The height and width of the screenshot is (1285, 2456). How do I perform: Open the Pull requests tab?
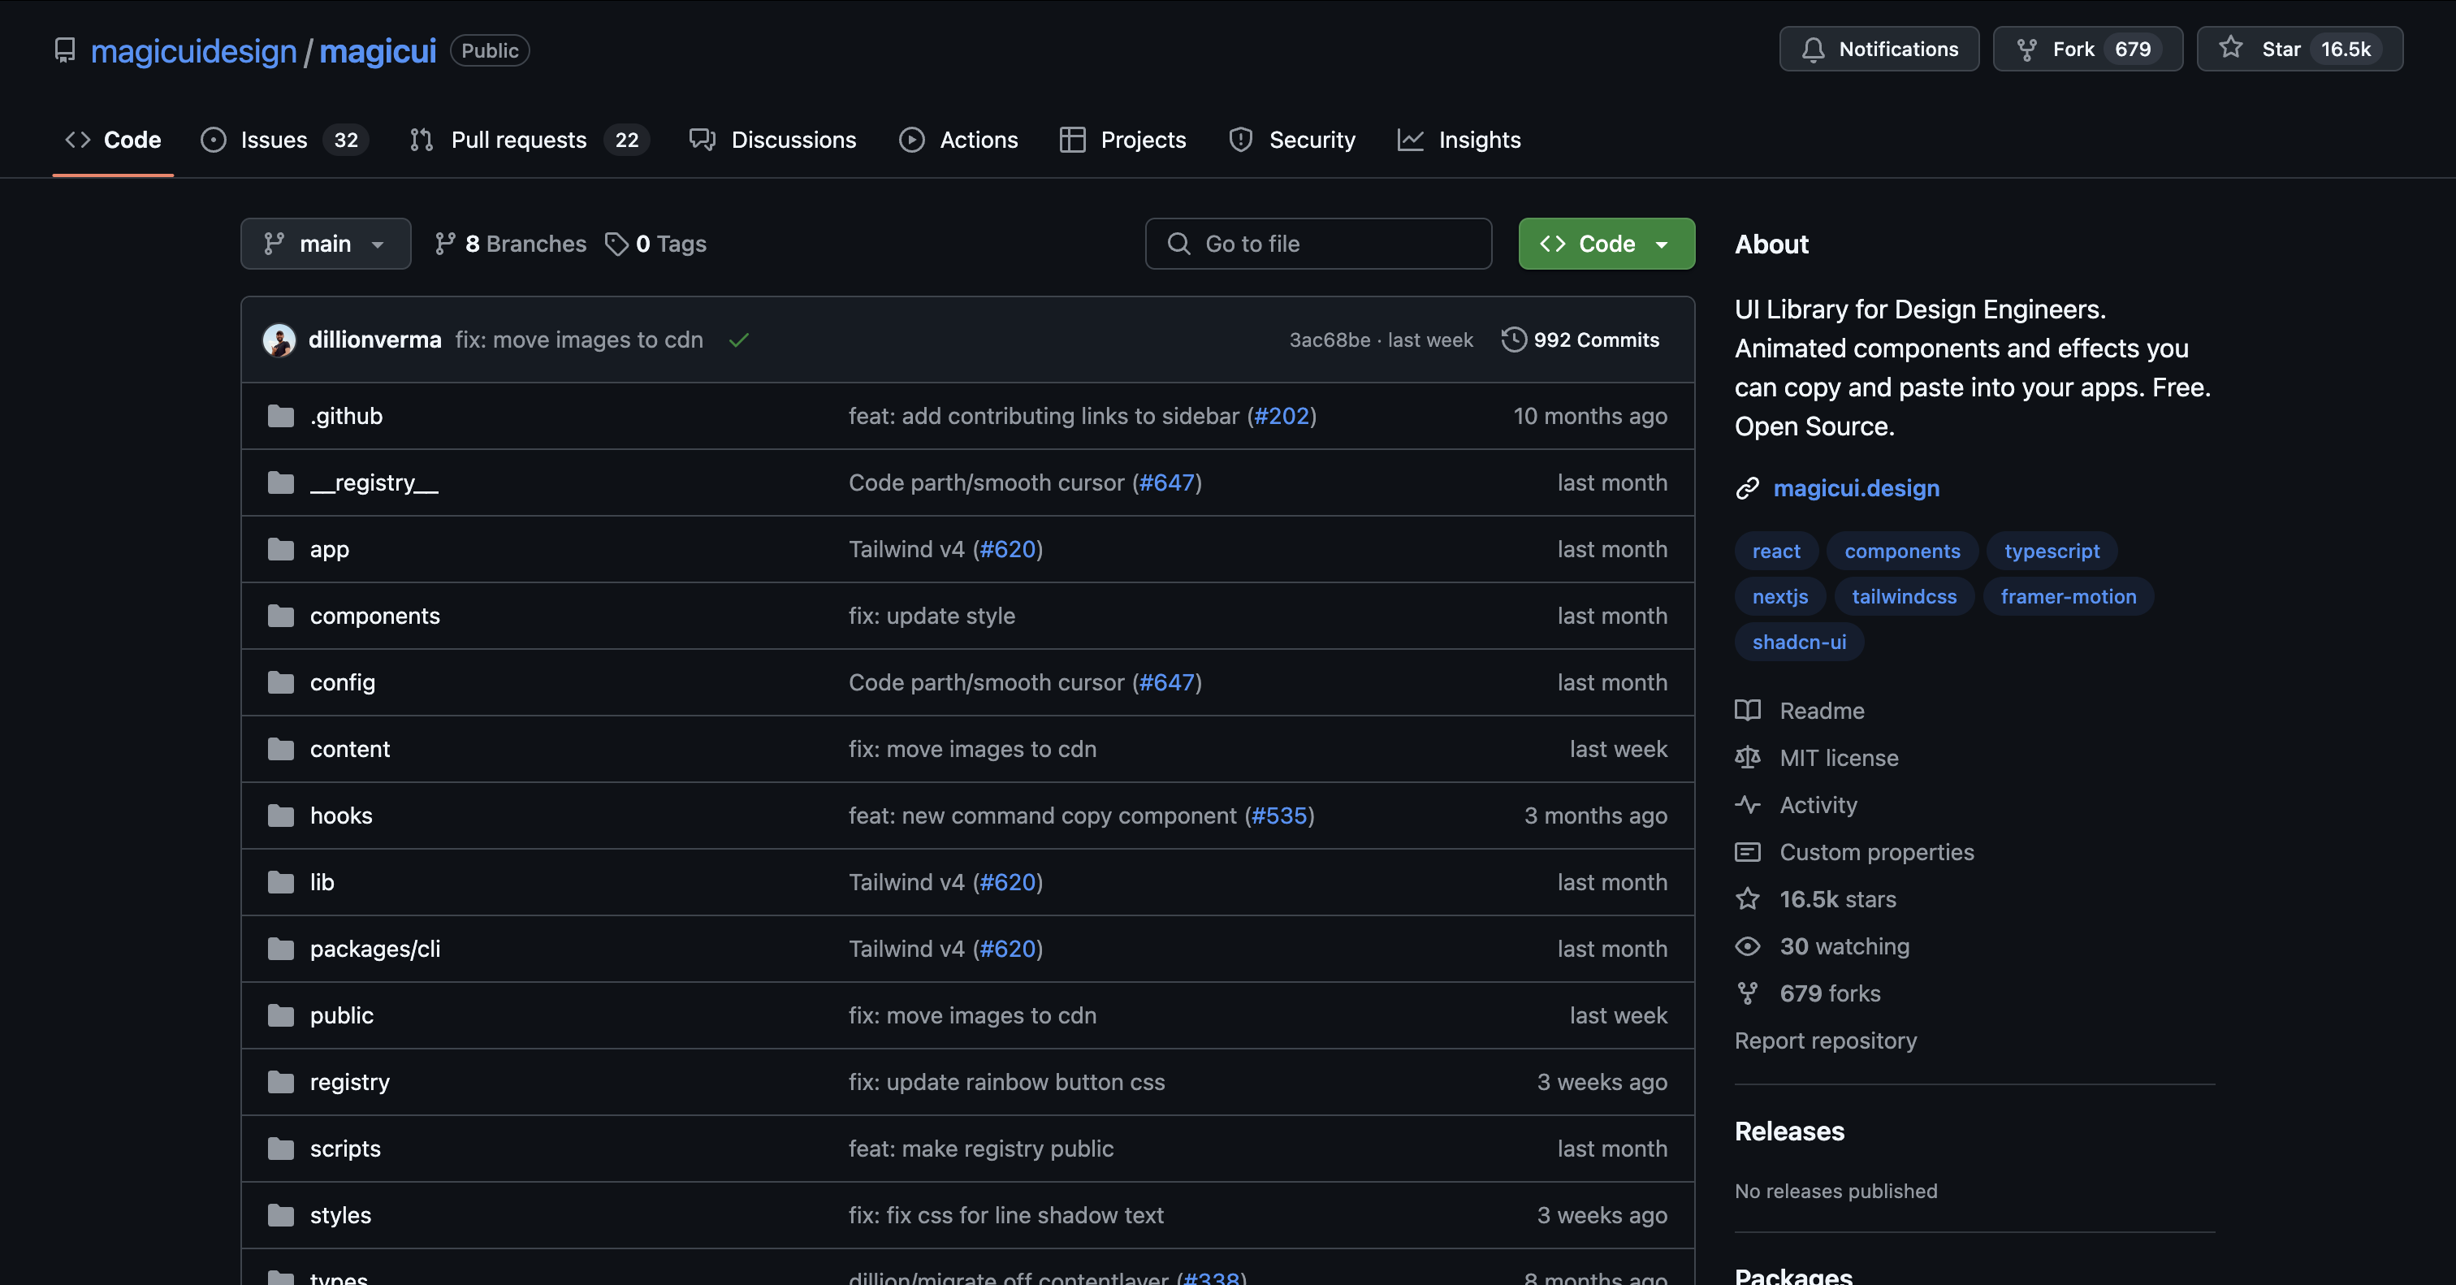530,141
